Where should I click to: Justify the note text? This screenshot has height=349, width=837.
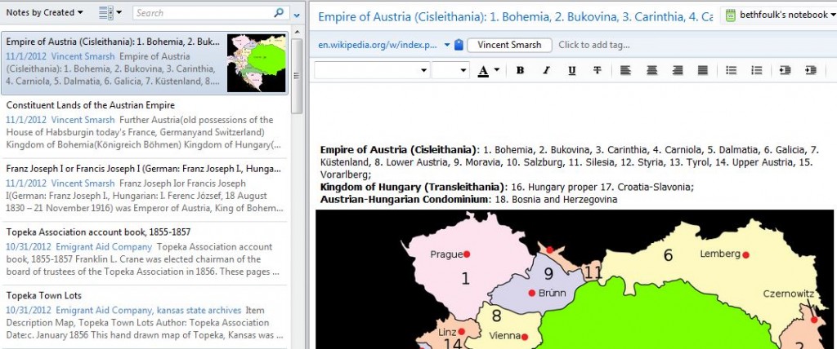[704, 70]
